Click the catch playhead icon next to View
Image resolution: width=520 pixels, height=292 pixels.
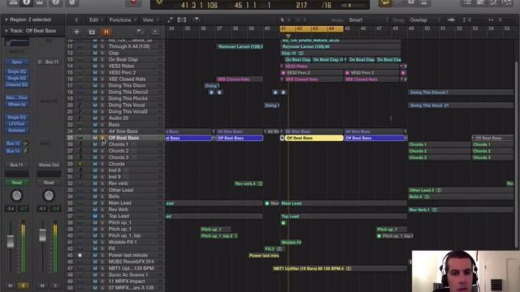pos(170,19)
